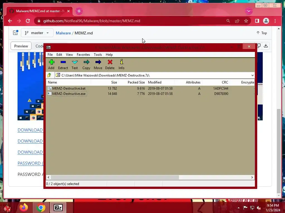Image resolution: width=285 pixels, height=213 pixels.
Task: Click right arrow of horizontal scrollbar
Action: 252,177
